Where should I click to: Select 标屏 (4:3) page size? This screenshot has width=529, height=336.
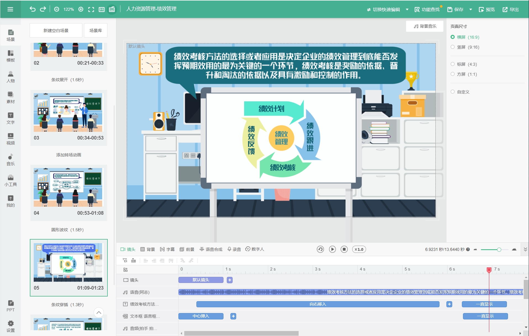click(464, 64)
